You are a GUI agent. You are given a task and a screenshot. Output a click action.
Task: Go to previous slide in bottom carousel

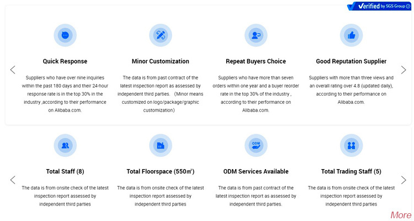[x=13, y=180]
